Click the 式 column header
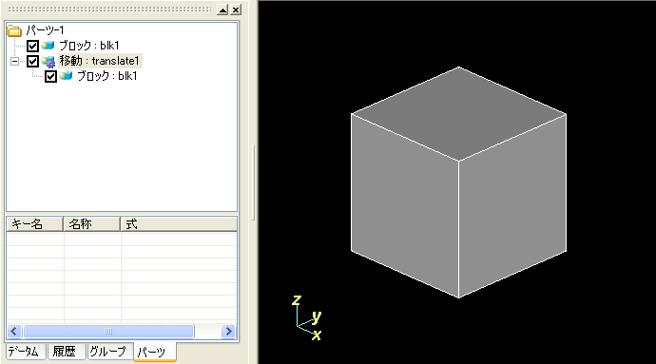 tap(179, 224)
